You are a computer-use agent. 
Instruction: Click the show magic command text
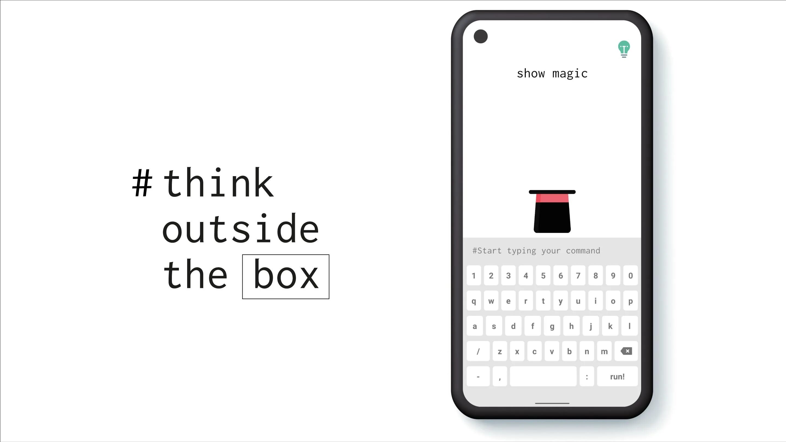point(552,73)
